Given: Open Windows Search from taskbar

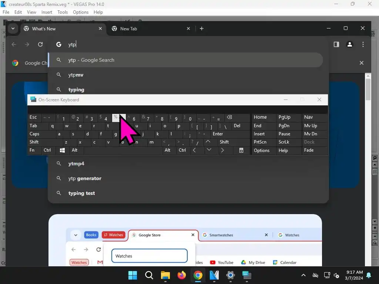Looking at the screenshot, I should click(149, 275).
